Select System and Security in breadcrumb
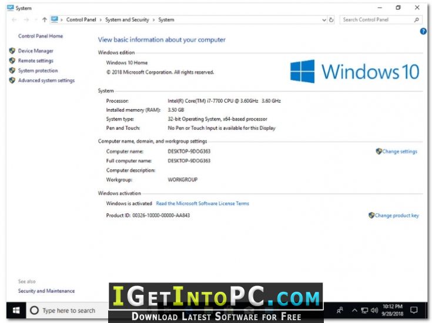The height and width of the screenshot is (323, 432). (127, 20)
